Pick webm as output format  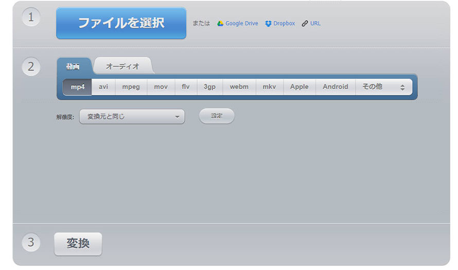[x=239, y=87]
